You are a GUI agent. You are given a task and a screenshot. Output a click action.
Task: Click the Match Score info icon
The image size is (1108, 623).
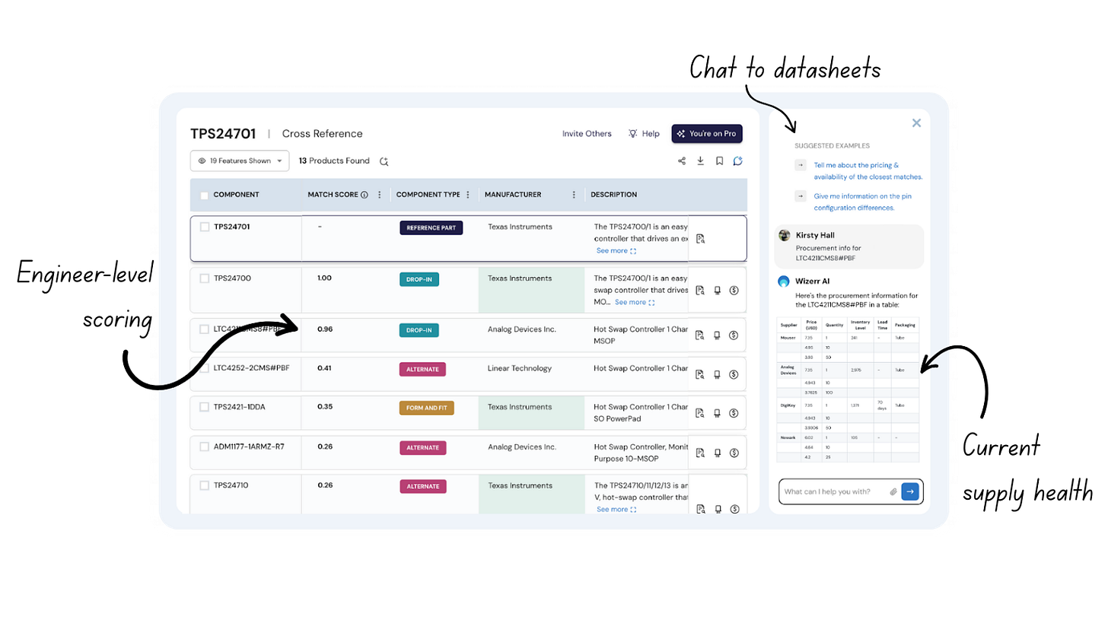click(x=364, y=195)
